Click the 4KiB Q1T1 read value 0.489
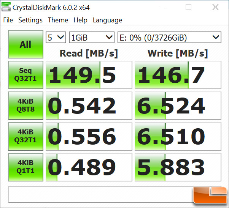Image resolution: width=229 pixels, height=208 pixels. pyautogui.click(x=89, y=167)
